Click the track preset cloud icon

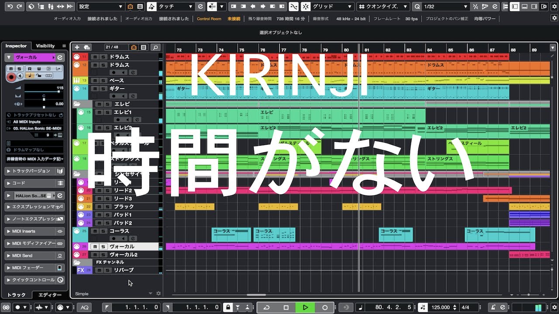pyautogui.click(x=87, y=47)
